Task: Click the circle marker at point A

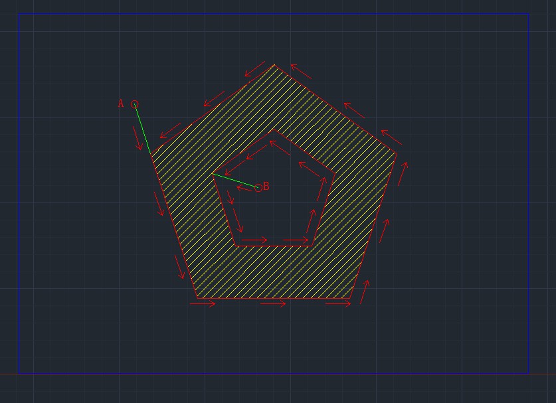Action: 135,104
